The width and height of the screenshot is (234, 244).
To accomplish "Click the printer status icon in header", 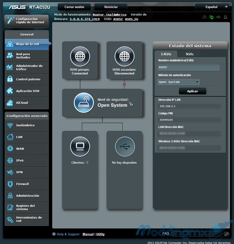I will [x=225, y=17].
